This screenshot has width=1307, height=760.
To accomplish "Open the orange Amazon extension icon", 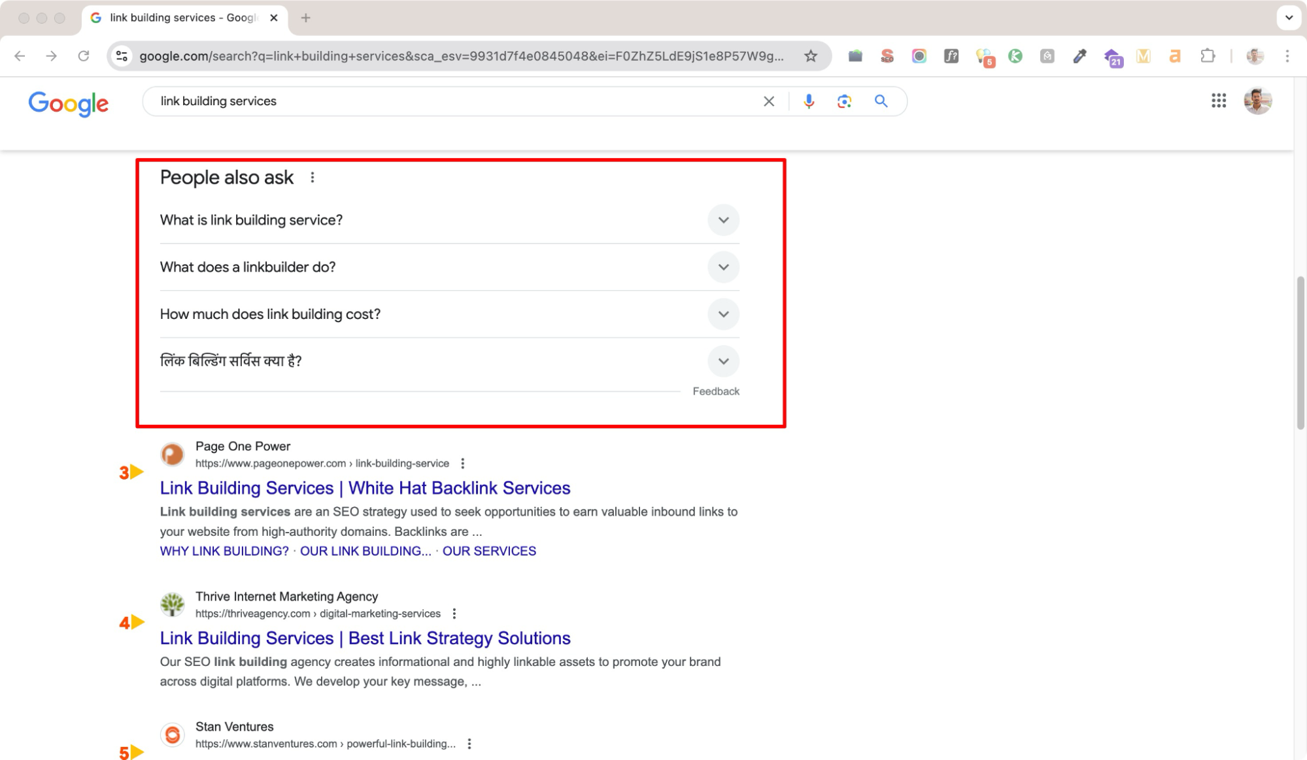I will click(1174, 56).
